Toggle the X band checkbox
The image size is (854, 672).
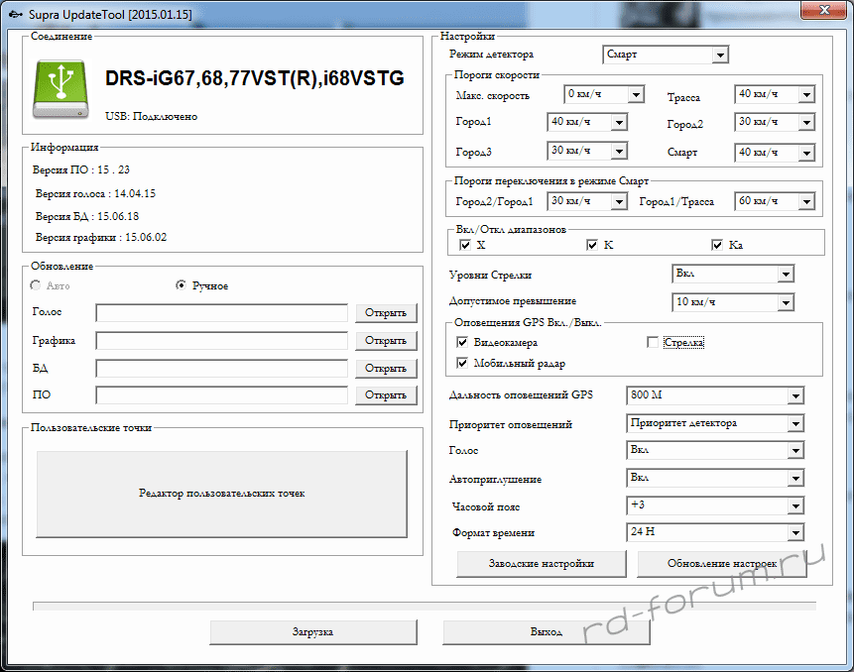[466, 245]
